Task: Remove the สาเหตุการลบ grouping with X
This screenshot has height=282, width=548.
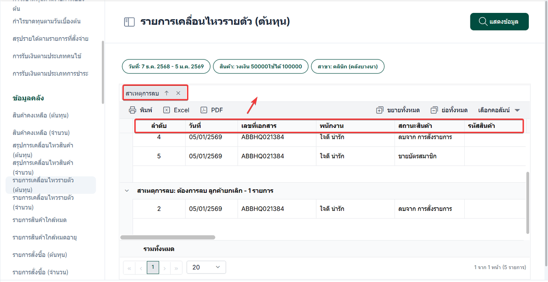Action: (178, 93)
